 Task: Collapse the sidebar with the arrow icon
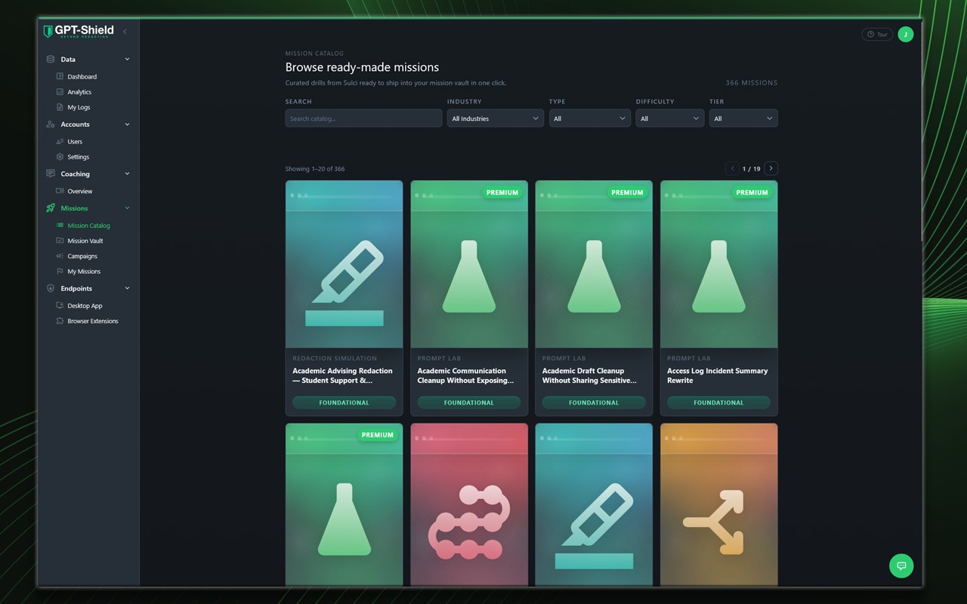(125, 32)
